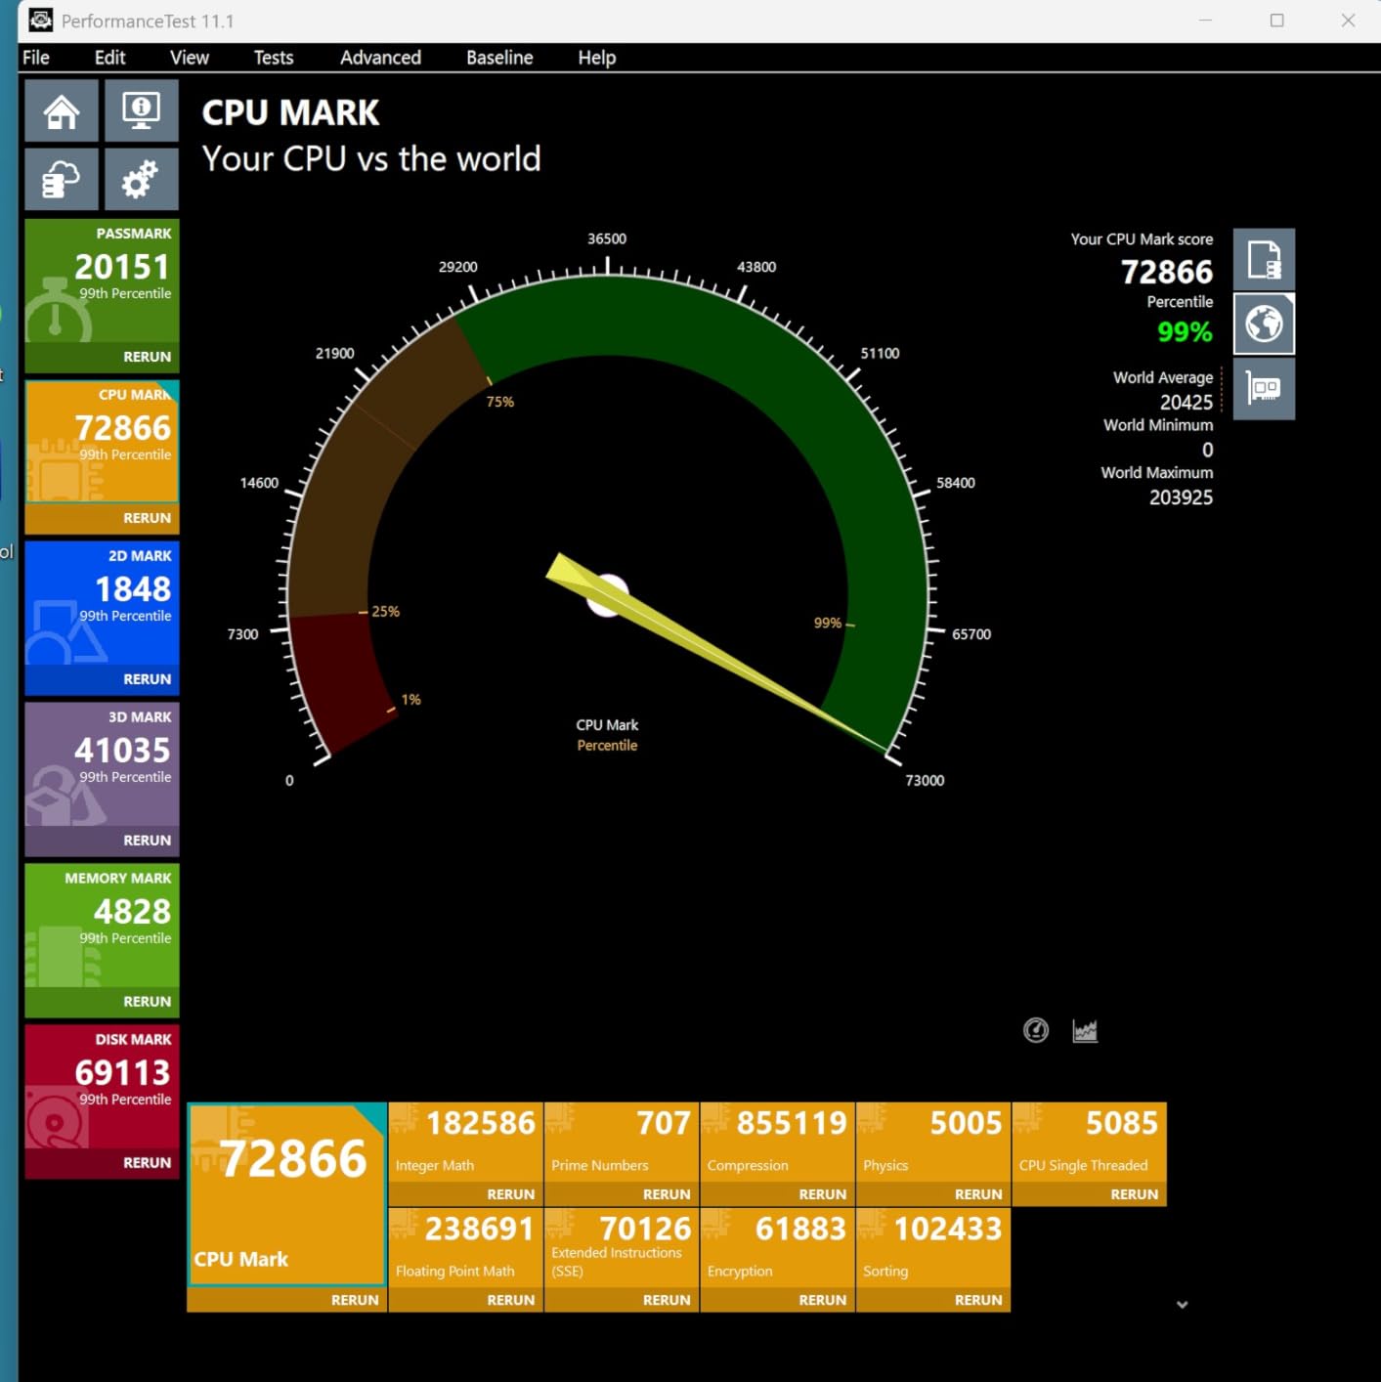
Task: Rerun the Floating Point Math test
Action: coord(510,1300)
